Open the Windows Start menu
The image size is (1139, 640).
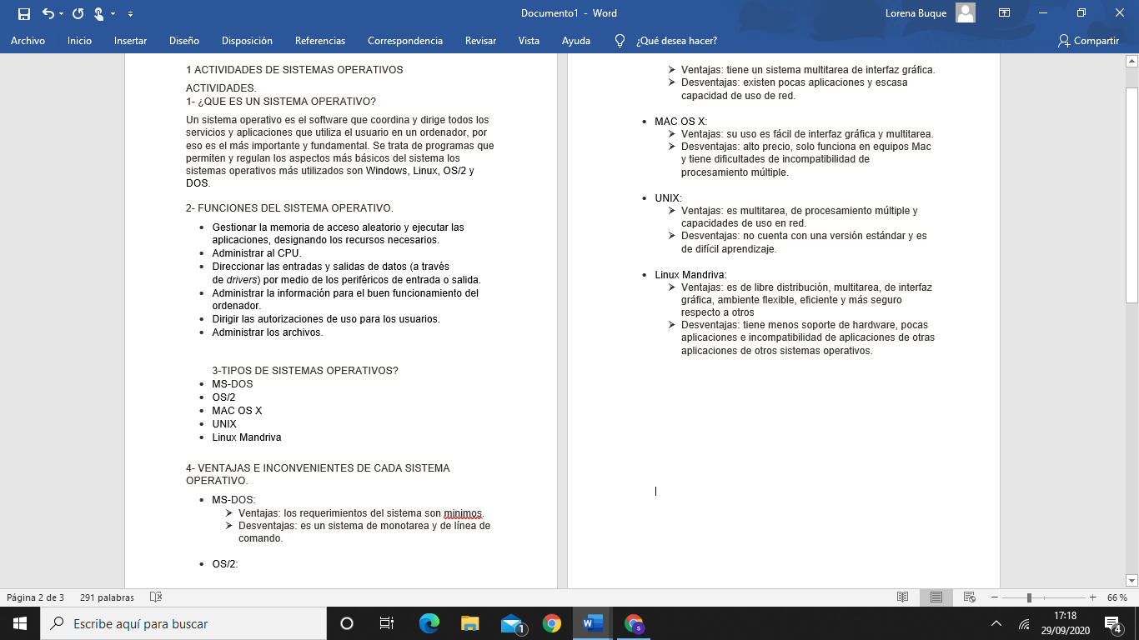(x=20, y=623)
